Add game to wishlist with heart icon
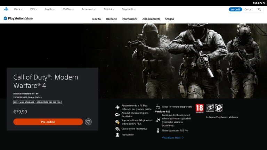 [x=88, y=122]
